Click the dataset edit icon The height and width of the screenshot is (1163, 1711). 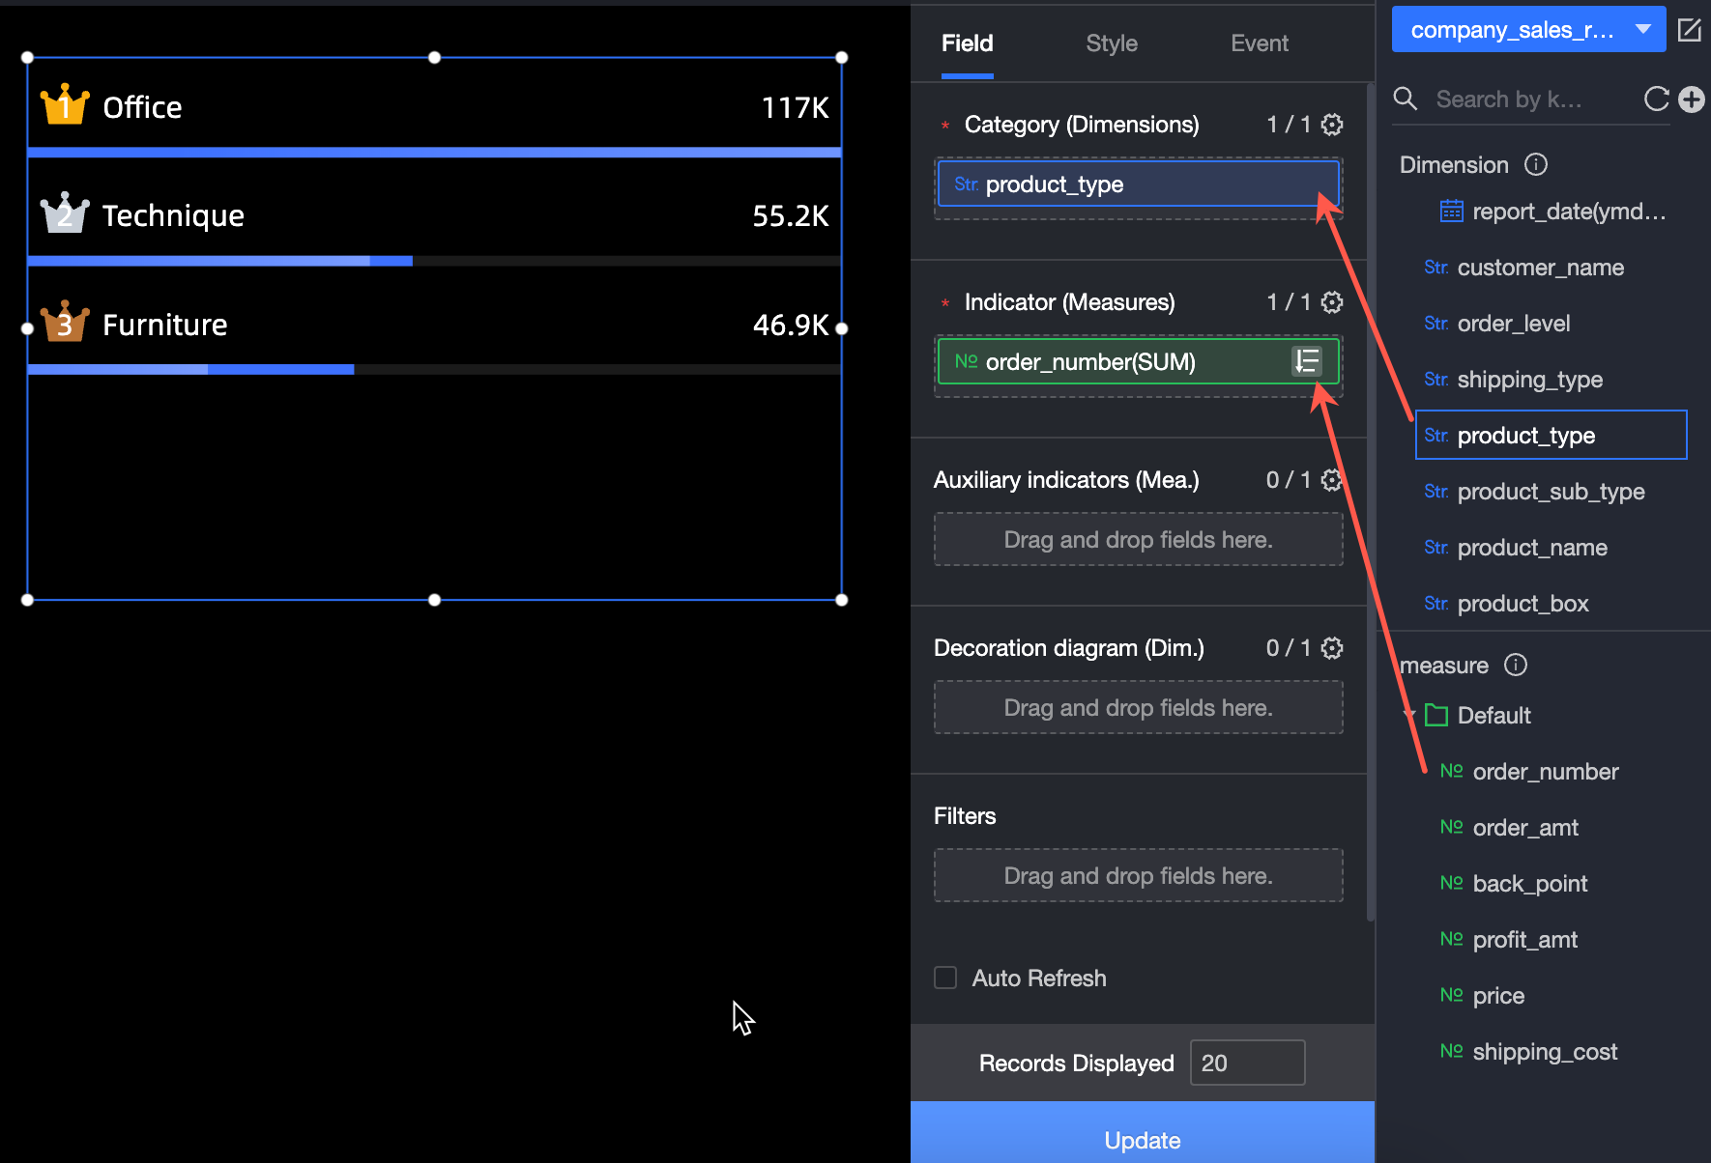click(1690, 30)
